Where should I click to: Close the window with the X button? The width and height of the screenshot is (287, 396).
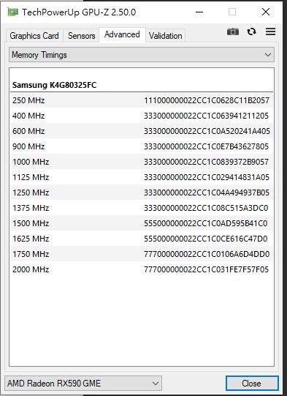(x=266, y=12)
